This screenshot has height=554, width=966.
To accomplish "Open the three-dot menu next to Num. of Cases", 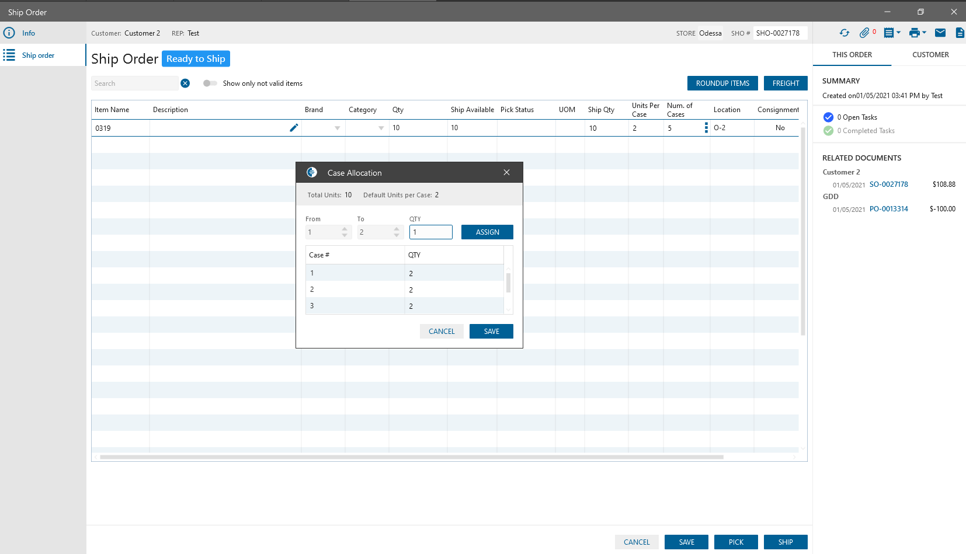I will click(x=706, y=128).
